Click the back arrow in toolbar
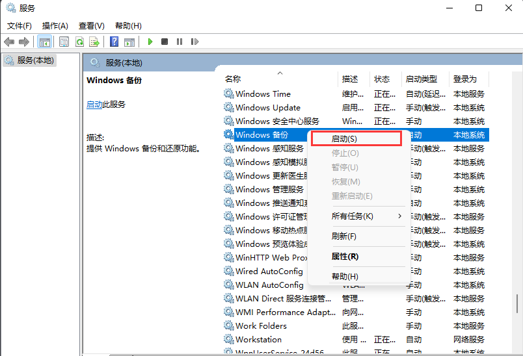 pyautogui.click(x=9, y=42)
